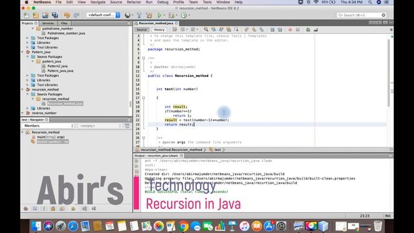Switch to History view button
Image resolution: width=414 pixels, height=233 pixels.
click(159, 30)
